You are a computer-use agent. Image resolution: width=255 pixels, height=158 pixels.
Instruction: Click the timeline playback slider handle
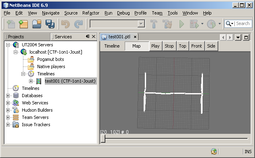(x=103, y=138)
